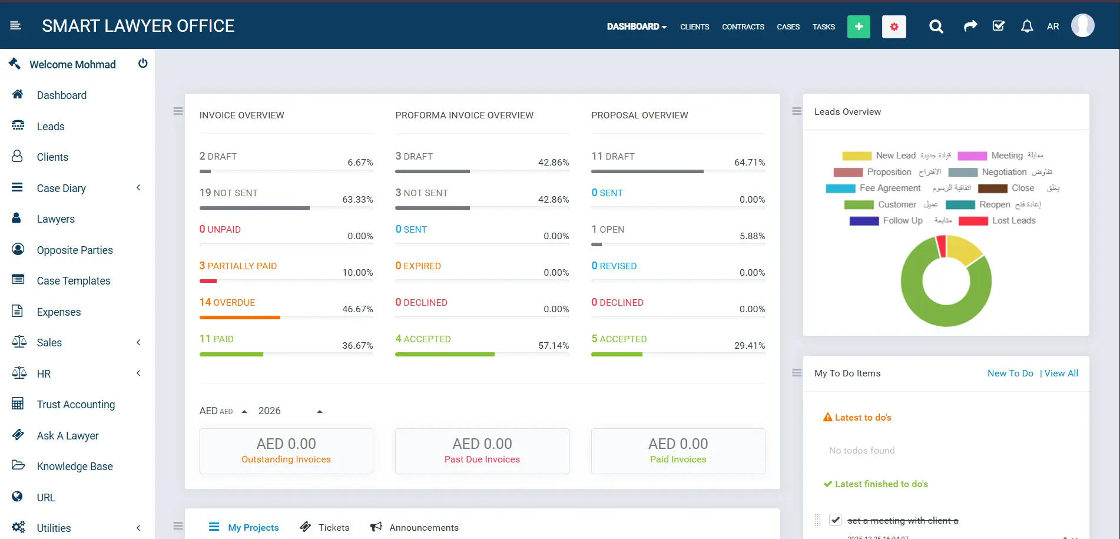1120x539 pixels.
Task: Click the green plus quick-add icon
Action: 859,27
